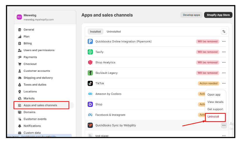This screenshot has width=240, height=143.
Task: Click the TikTok app icon
Action: pyautogui.click(x=90, y=83)
